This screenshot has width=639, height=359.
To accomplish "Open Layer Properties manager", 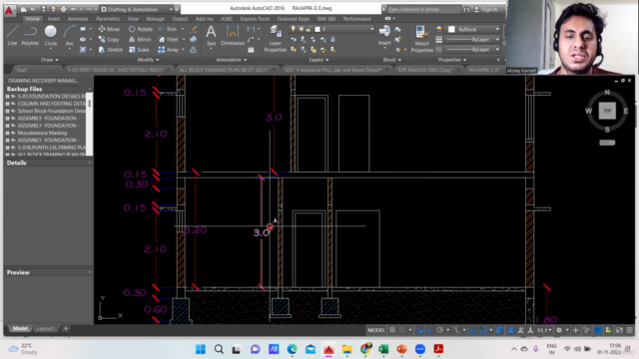I will coord(276,38).
